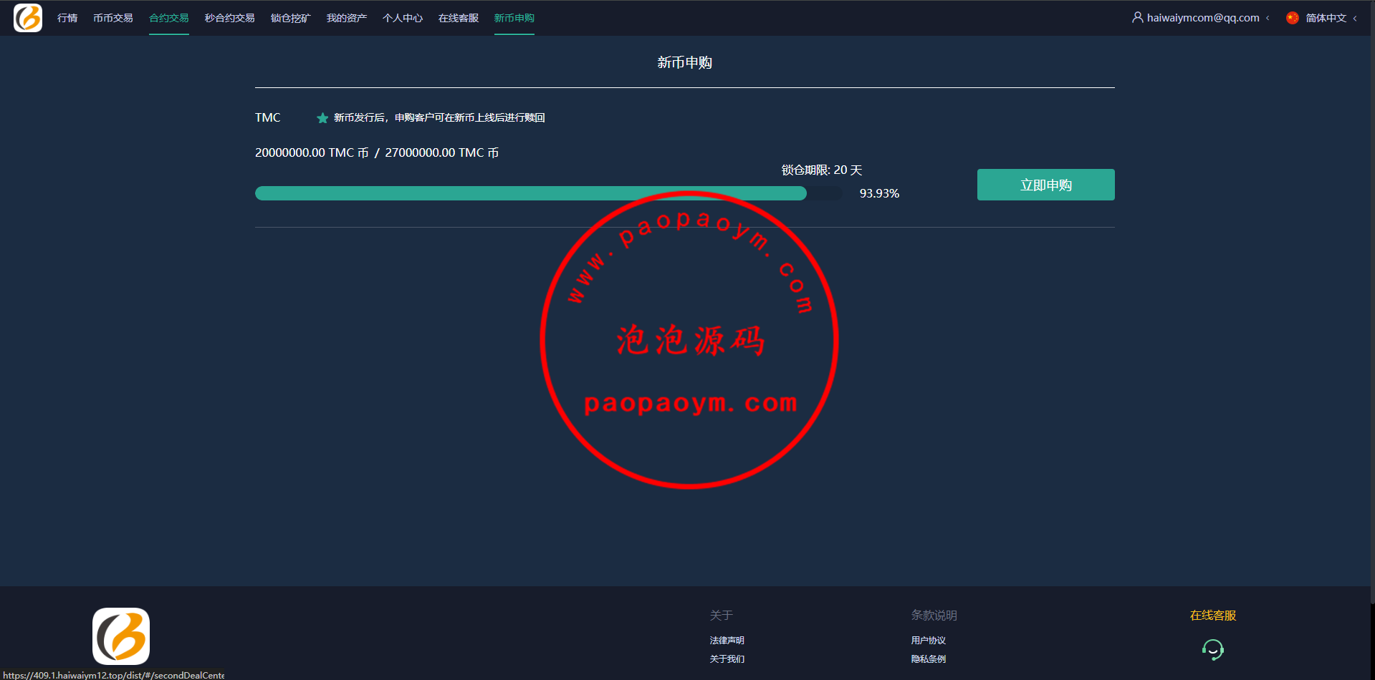Expand the 简体中文 language selector arrow
1375x680 pixels.
pos(1355,19)
